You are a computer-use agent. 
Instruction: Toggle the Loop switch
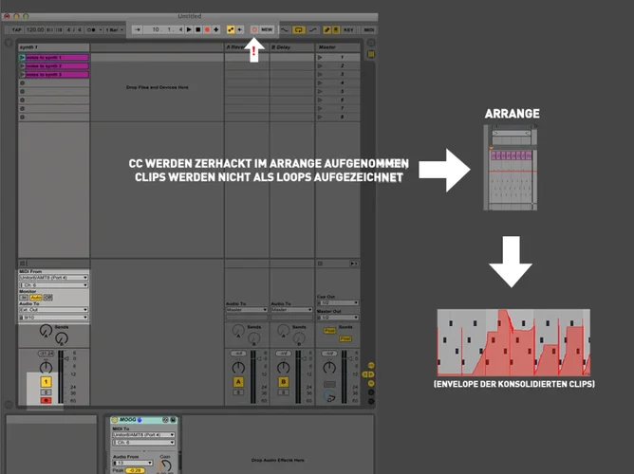tap(299, 29)
